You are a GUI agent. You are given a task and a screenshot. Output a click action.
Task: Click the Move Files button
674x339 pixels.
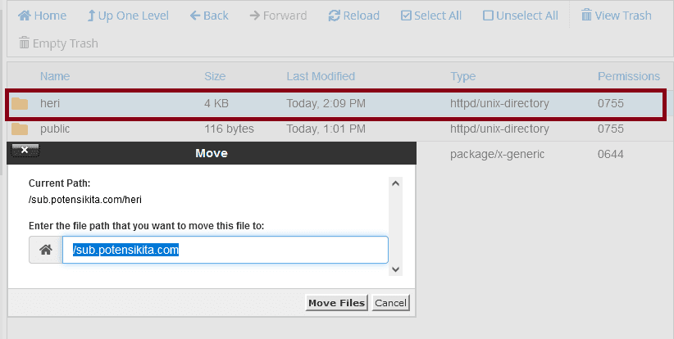[336, 302]
